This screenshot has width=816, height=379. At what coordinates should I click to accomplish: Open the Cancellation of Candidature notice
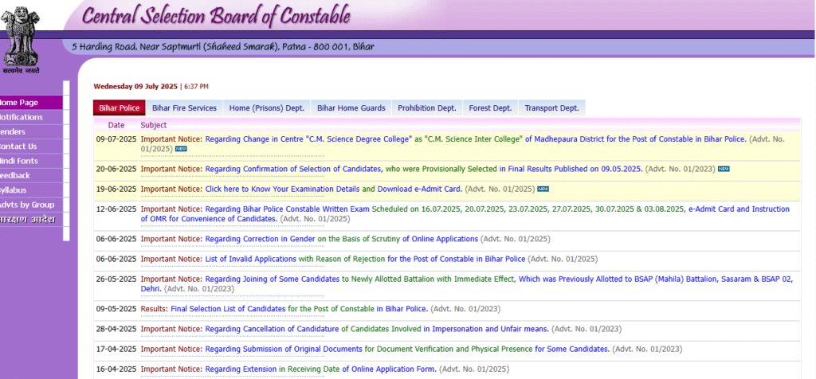click(x=377, y=329)
